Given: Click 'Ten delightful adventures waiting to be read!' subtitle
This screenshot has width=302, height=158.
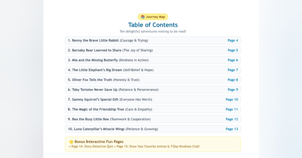Looking at the screenshot, I should coord(153,31).
